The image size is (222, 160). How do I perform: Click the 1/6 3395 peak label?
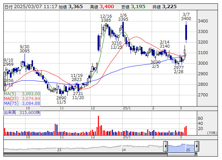pyautogui.click(x=123, y=17)
